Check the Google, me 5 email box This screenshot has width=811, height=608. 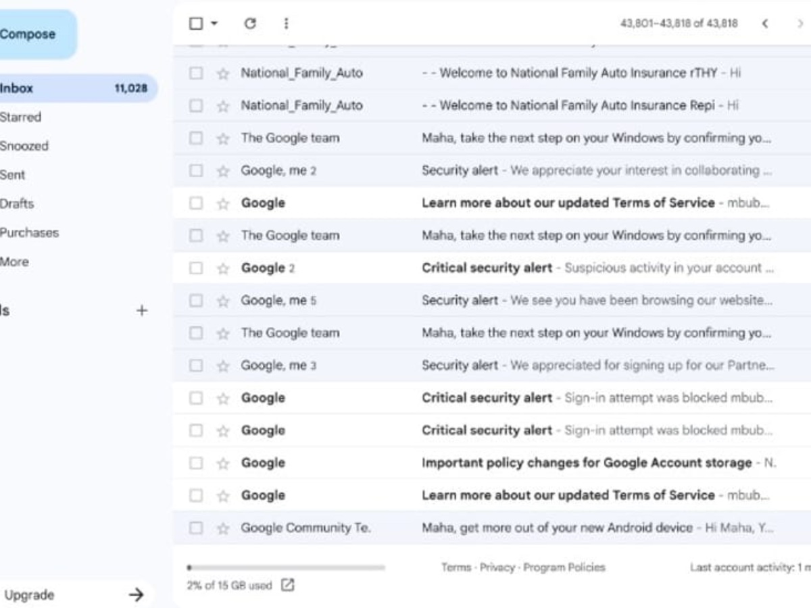[x=196, y=300]
